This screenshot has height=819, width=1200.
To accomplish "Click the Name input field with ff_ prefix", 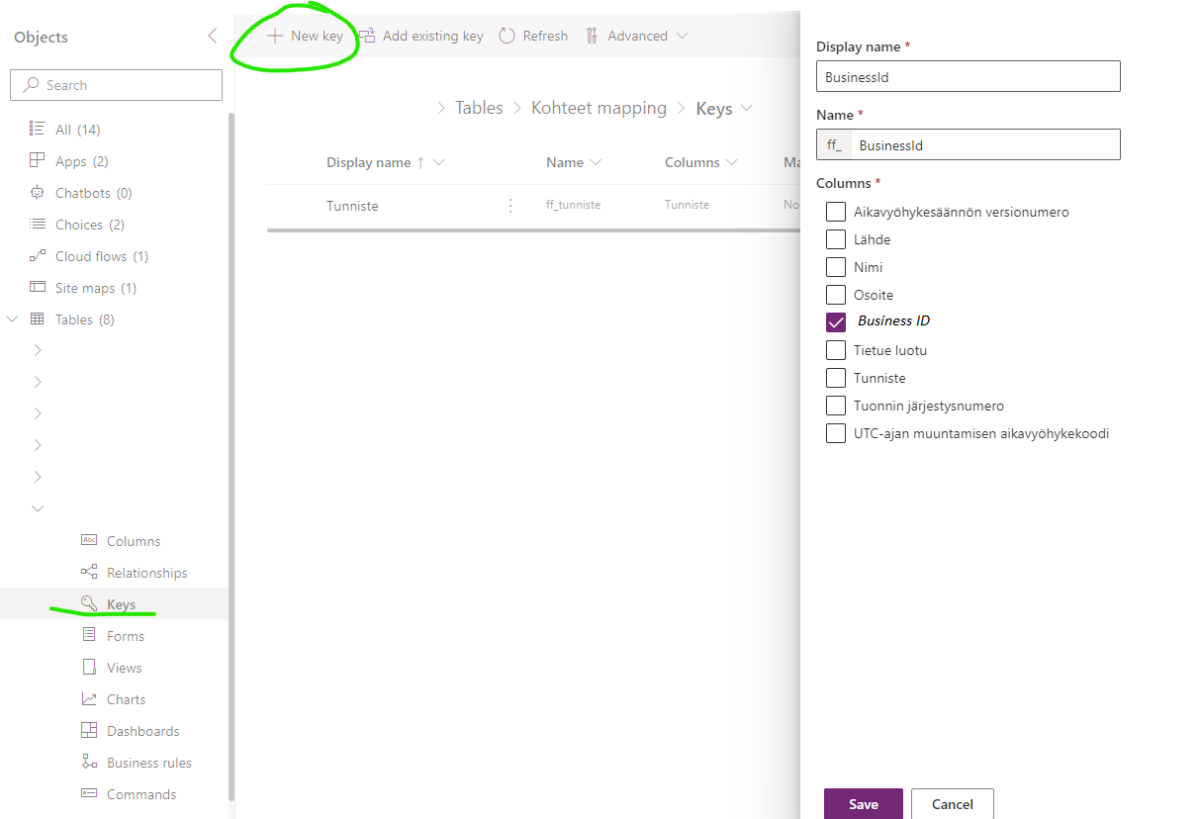I will click(x=969, y=144).
